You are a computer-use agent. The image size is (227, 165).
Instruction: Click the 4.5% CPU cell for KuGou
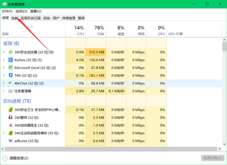[75, 60]
